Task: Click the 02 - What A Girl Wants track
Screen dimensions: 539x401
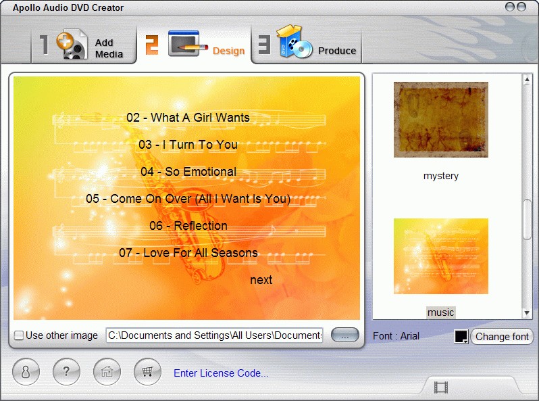Action: [188, 118]
